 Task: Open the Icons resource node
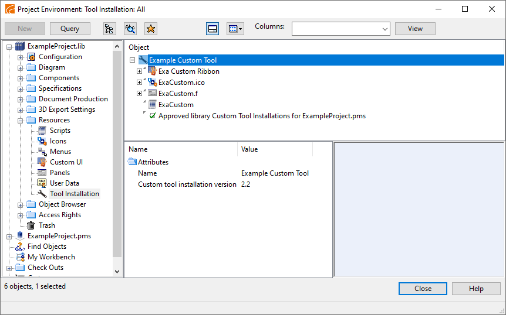(x=58, y=141)
